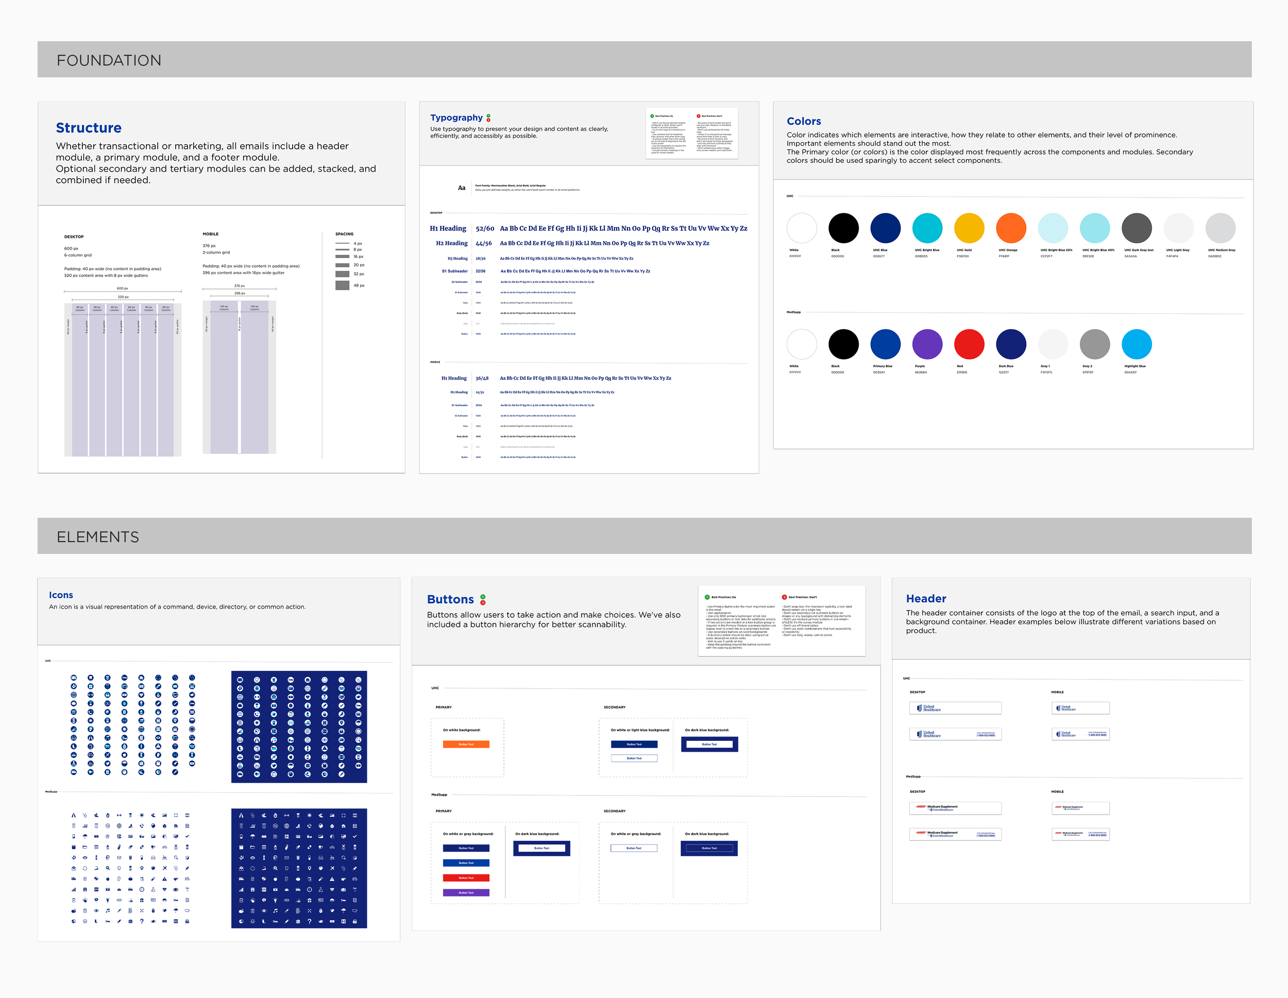Click the green best-practices dot beside Typography title
Image resolution: width=1288 pixels, height=998 pixels.
488,115
